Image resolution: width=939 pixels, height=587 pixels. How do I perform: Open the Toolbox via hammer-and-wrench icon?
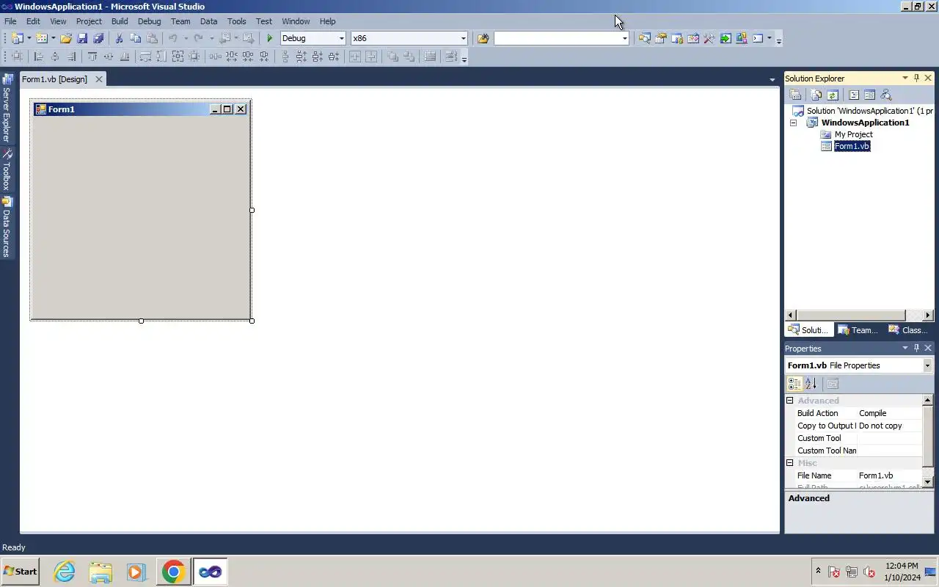tap(709, 38)
